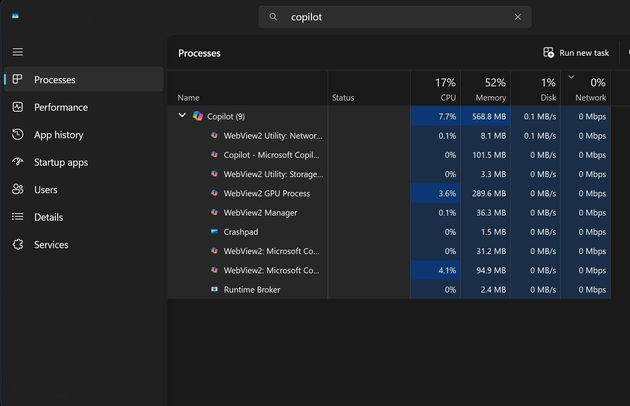Click the Runtime Broker process icon
Image resolution: width=630 pixels, height=406 pixels.
tap(214, 289)
